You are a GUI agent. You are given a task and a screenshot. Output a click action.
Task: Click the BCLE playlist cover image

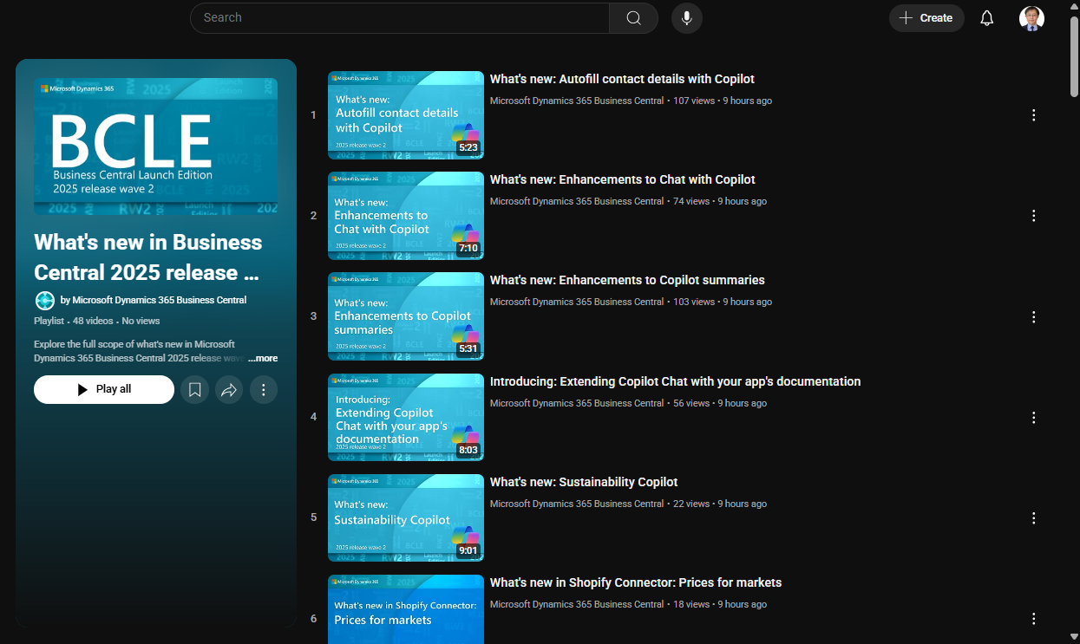pos(156,146)
